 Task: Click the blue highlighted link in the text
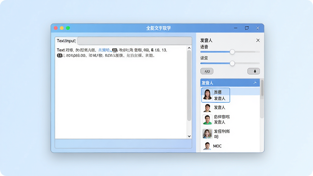(104, 50)
